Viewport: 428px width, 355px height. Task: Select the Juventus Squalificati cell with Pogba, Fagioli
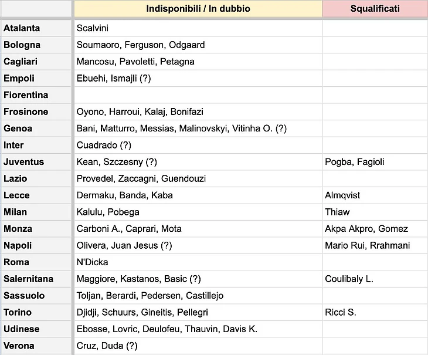(x=375, y=162)
